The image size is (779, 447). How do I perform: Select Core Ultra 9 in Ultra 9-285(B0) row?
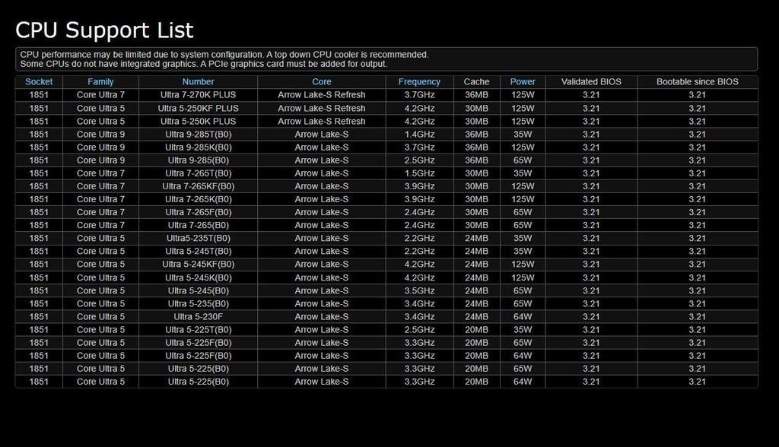[100, 160]
